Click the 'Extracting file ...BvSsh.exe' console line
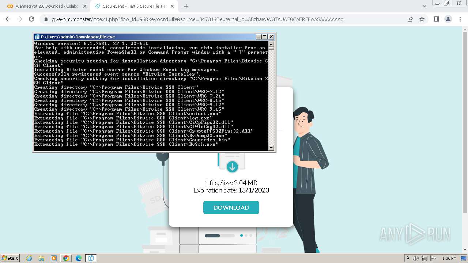Image resolution: width=468 pixels, height=263 pixels. [x=127, y=144]
